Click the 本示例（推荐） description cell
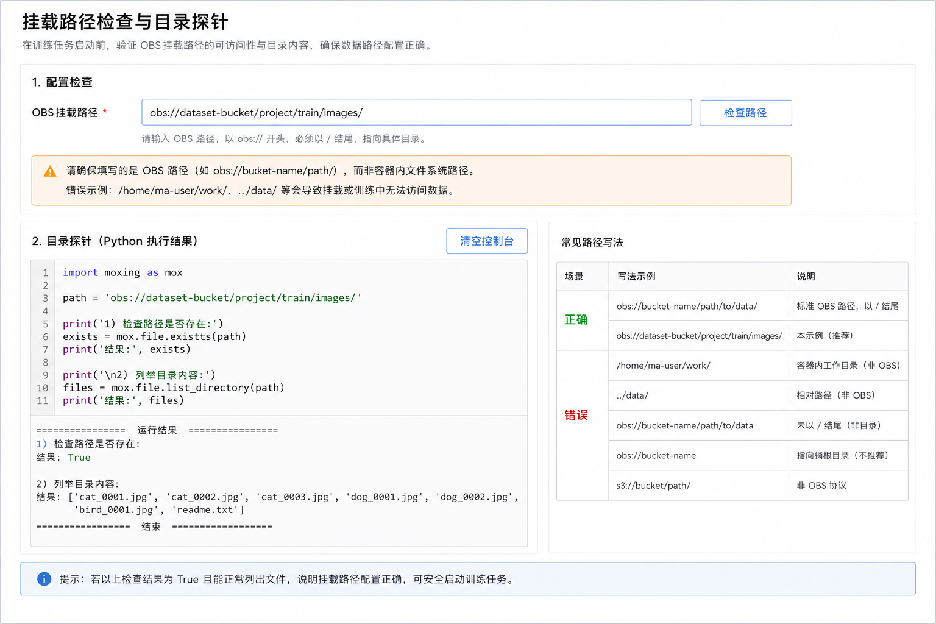936x624 pixels. coord(848,336)
